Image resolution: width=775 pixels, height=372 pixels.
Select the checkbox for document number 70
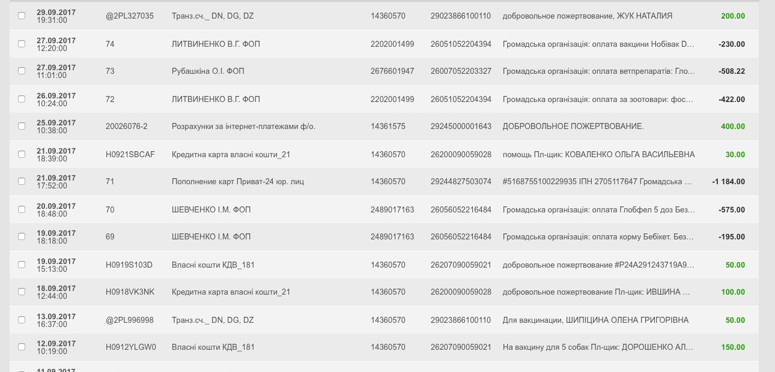22,209
